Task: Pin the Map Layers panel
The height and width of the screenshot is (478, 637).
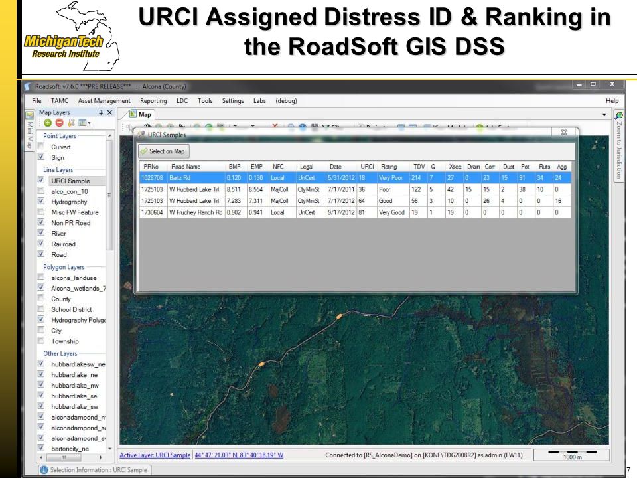Action: click(x=100, y=112)
